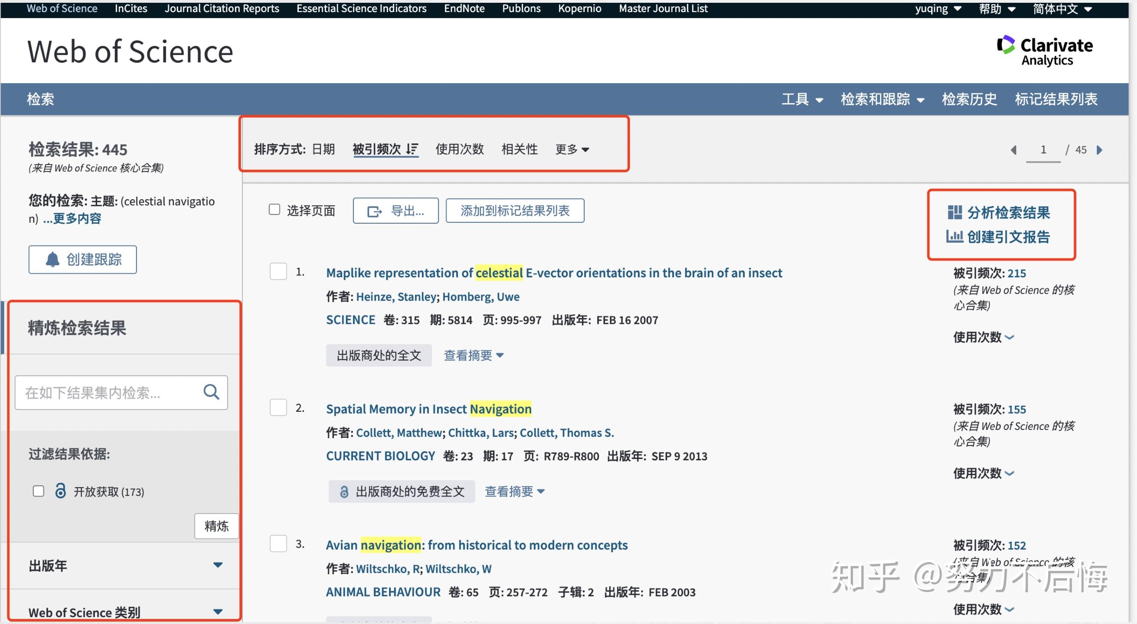This screenshot has width=1137, height=624.
Task: Click open access icon on 出版商处的免费全文
Action: [344, 492]
